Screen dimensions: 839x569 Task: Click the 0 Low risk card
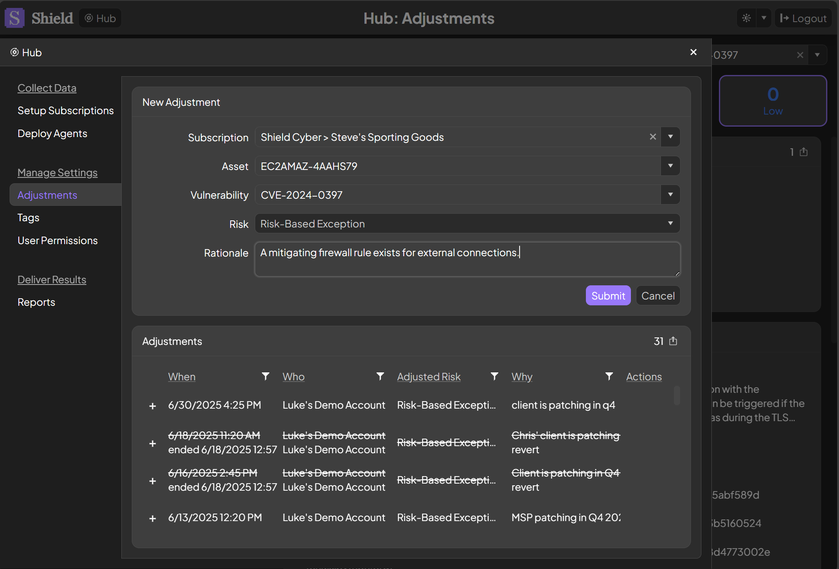click(x=773, y=101)
